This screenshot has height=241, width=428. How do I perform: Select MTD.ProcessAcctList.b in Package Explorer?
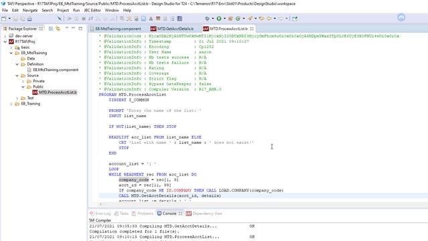point(55,92)
